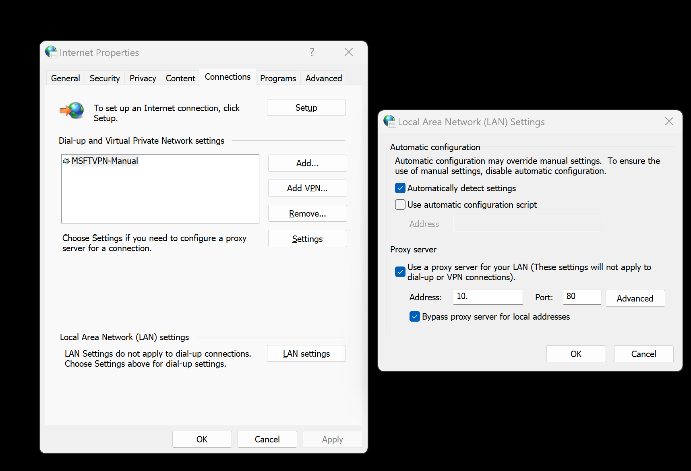Uncheck Use a proxy server for your LAN

(x=400, y=272)
